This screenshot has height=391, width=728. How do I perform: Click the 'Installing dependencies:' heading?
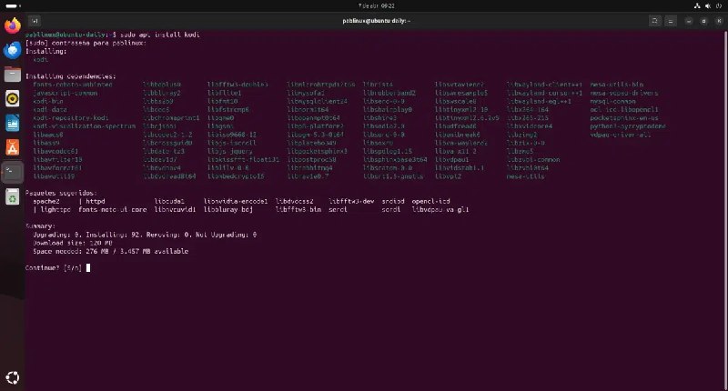tap(71, 76)
